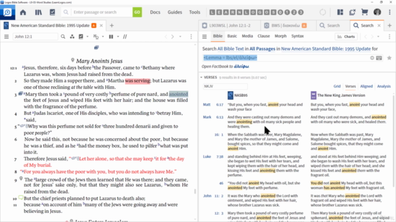The height and width of the screenshot is (222, 396).
Task: Collapse the VERSES results section
Action: (x=201, y=78)
